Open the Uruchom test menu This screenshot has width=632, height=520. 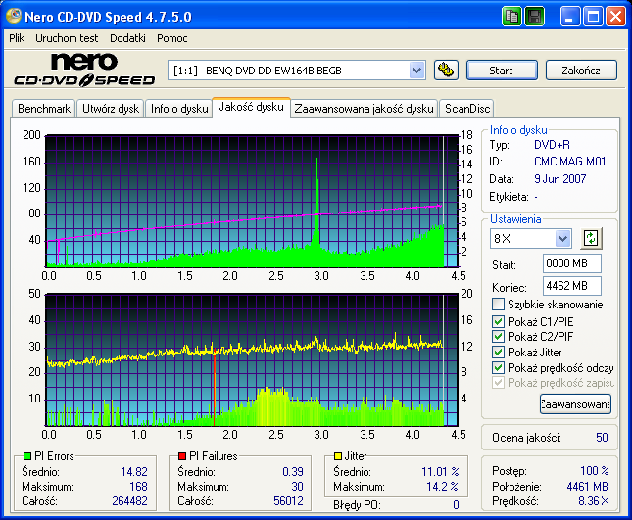(x=67, y=38)
